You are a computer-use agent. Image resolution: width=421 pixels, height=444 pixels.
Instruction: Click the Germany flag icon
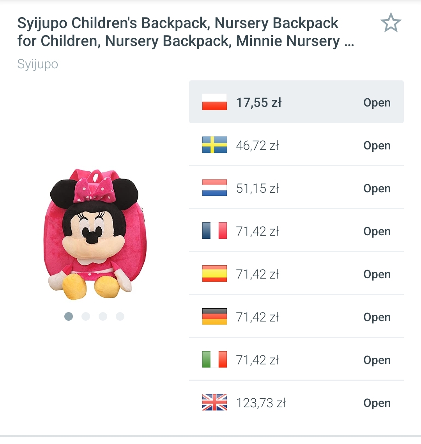tap(214, 317)
